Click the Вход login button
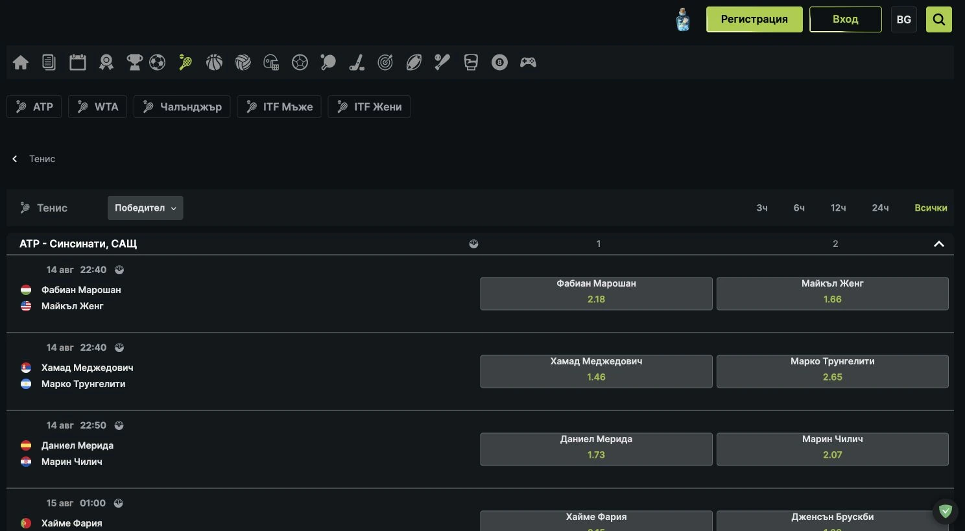 point(846,19)
